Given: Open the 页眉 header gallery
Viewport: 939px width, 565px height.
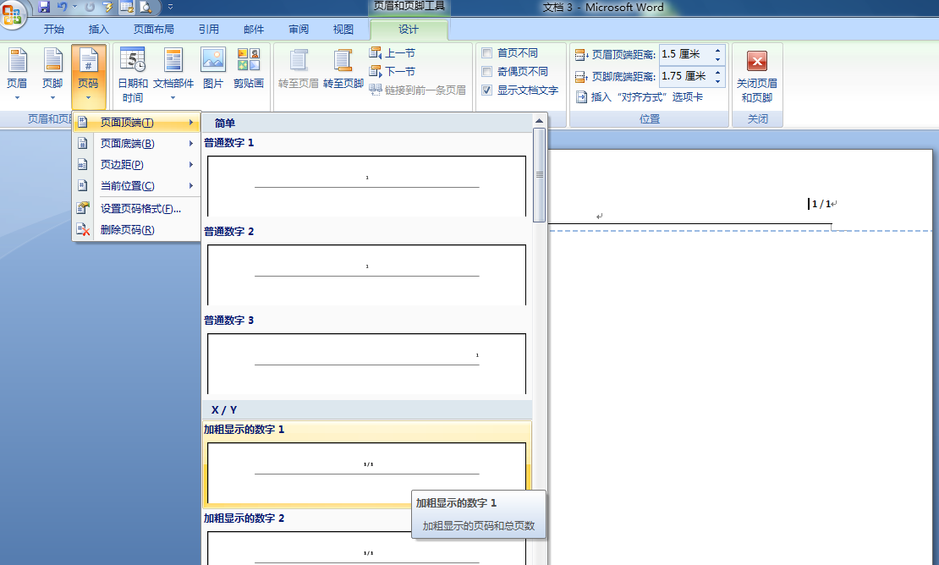Looking at the screenshot, I should click(17, 74).
